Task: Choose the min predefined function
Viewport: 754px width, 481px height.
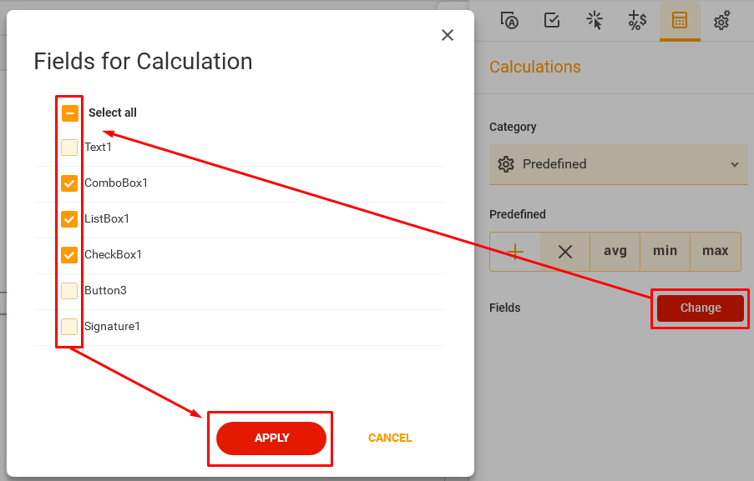Action: (665, 250)
